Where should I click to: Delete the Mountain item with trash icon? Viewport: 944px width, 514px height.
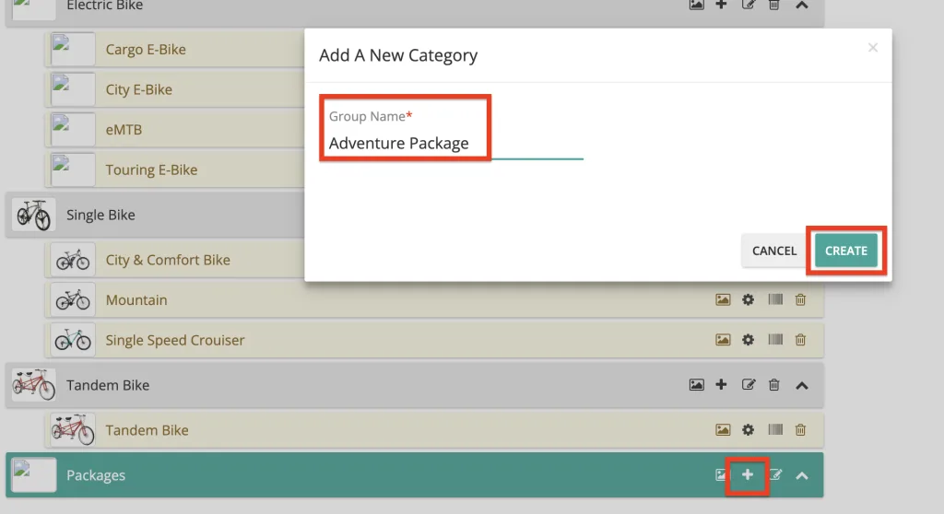click(800, 299)
